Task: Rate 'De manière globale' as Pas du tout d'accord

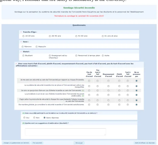Action: (89, 105)
